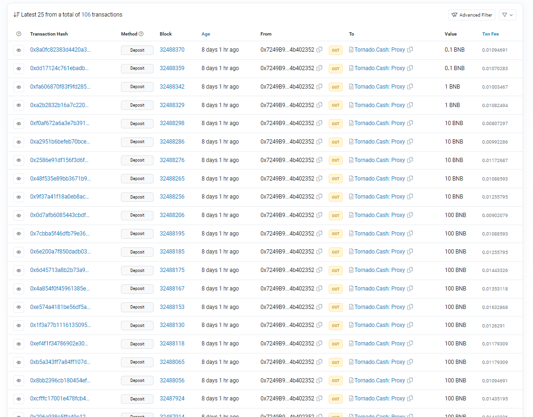Image resolution: width=533 pixels, height=417 pixels.
Task: Toggle quick view for transaction 0x0d7afb6085443cbdf
Action: pos(18,216)
